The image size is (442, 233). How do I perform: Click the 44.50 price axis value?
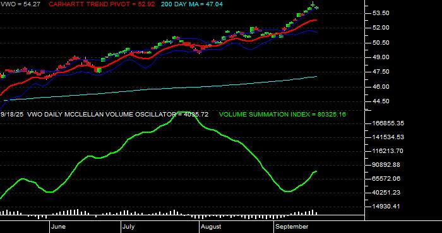click(381, 101)
